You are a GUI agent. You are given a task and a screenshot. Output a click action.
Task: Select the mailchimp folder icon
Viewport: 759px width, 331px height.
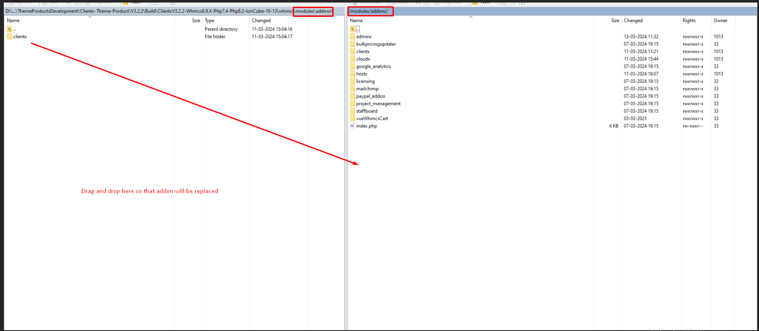click(352, 89)
